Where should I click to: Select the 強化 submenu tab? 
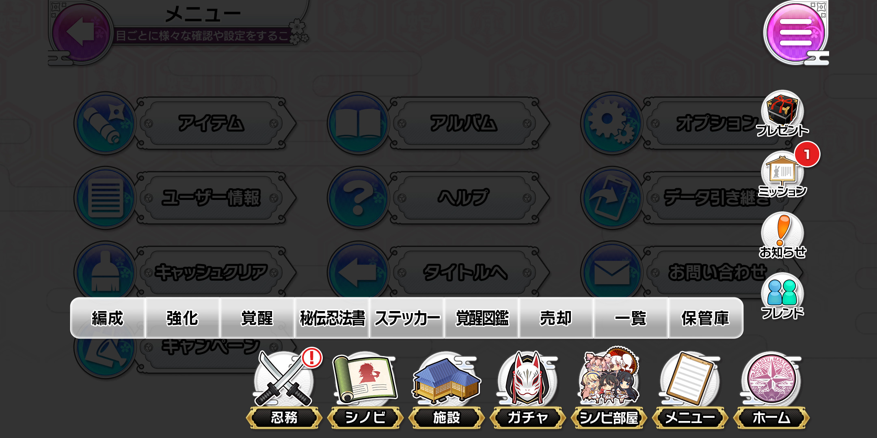point(182,318)
